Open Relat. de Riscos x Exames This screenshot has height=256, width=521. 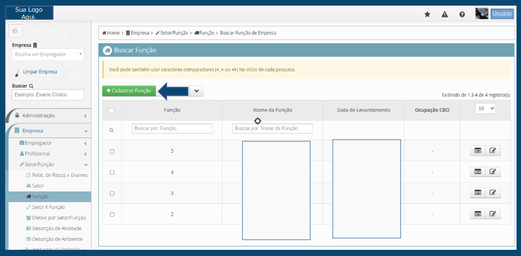[x=57, y=175]
